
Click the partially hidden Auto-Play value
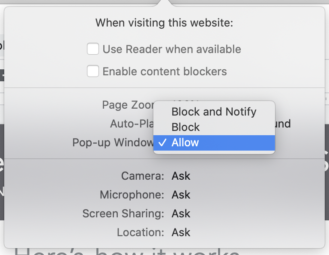(283, 124)
